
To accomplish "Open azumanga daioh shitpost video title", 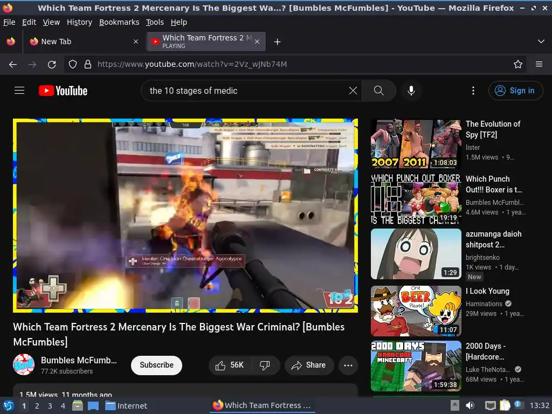I will point(494,239).
